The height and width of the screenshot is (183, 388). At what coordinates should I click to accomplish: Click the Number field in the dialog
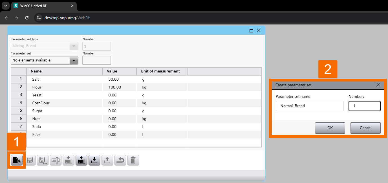pyautogui.click(x=365, y=106)
